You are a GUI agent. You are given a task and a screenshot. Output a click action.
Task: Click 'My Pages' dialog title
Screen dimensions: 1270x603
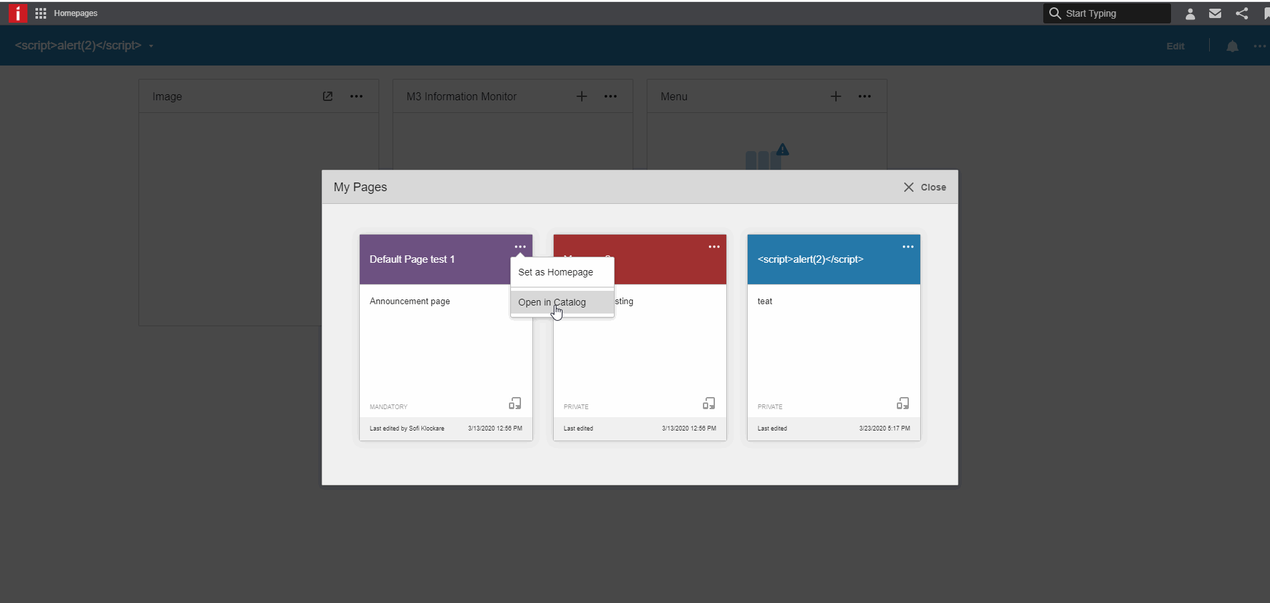pos(360,187)
